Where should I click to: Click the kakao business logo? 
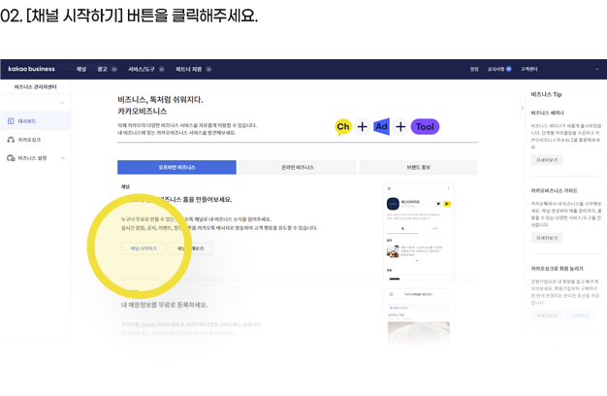31,69
